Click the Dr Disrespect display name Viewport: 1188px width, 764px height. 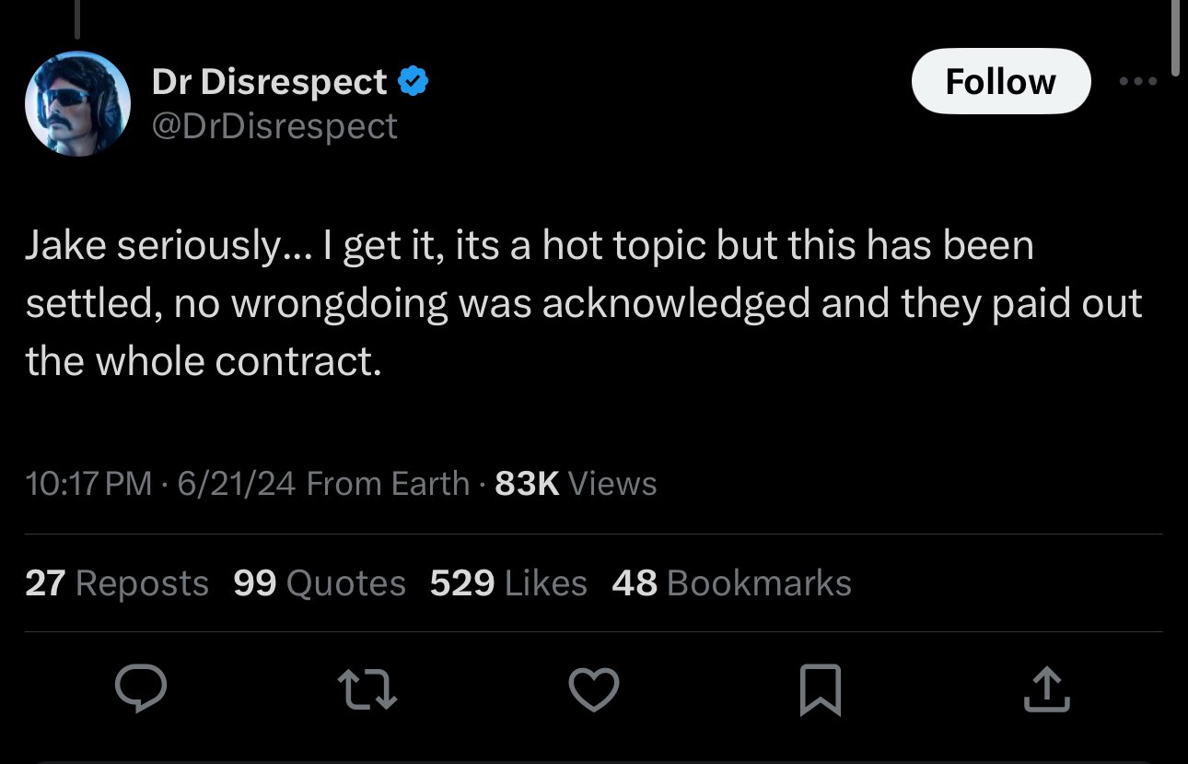(x=269, y=82)
